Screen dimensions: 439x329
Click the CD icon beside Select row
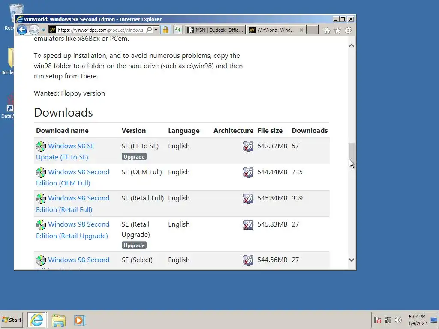41,260
